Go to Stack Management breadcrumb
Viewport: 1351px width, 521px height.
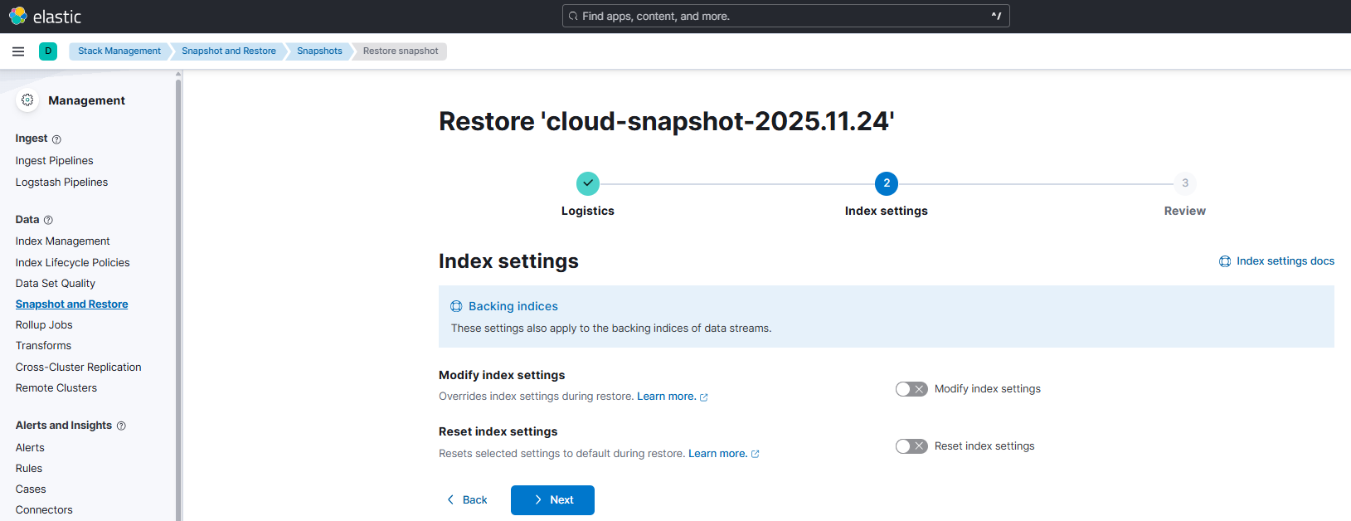(x=119, y=51)
